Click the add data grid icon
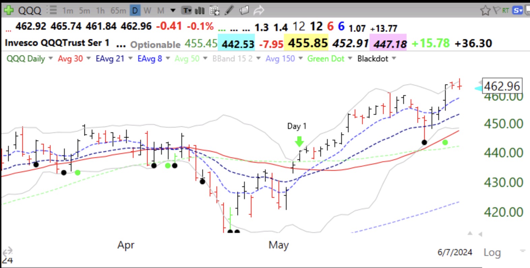530x268 pixels. pos(214,11)
